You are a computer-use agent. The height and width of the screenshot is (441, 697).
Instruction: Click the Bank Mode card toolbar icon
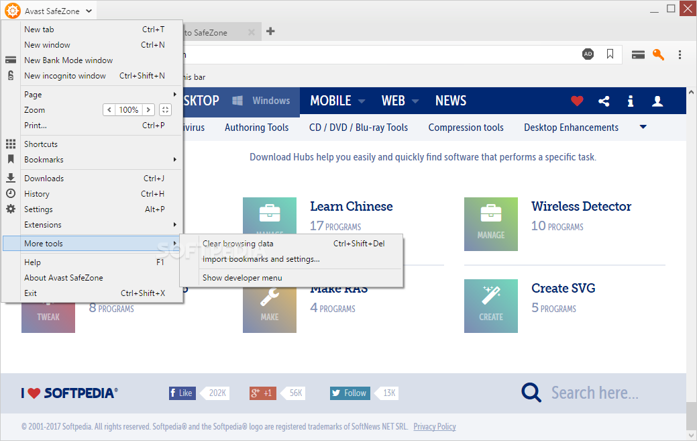pyautogui.click(x=638, y=54)
